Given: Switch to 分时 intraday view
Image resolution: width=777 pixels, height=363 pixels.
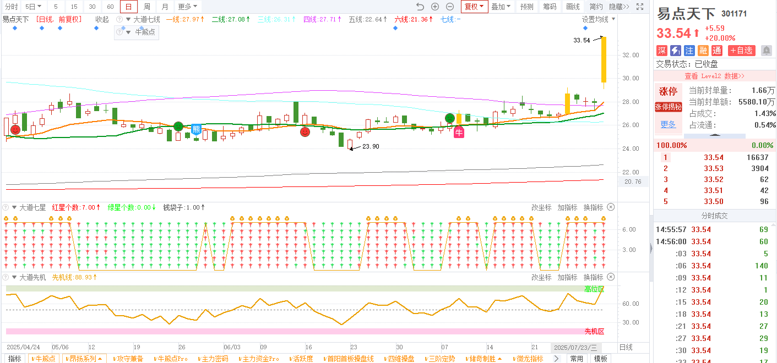Looking at the screenshot, I should coord(11,7).
